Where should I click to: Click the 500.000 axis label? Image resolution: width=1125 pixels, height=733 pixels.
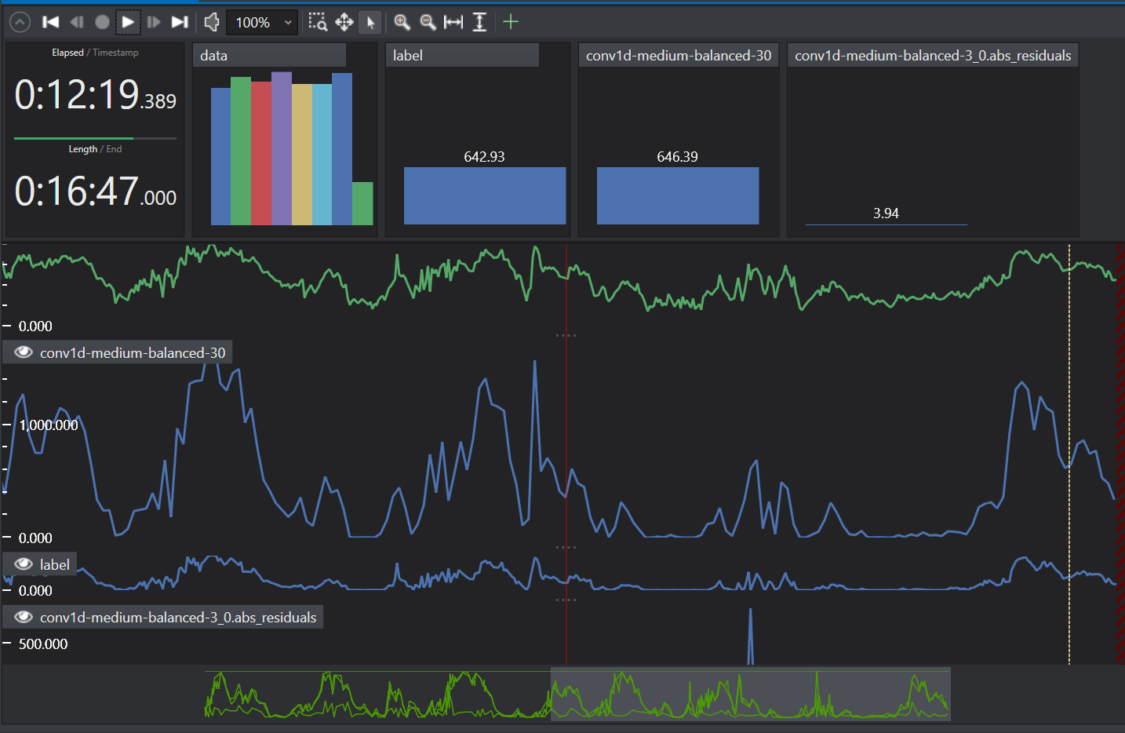pos(43,644)
